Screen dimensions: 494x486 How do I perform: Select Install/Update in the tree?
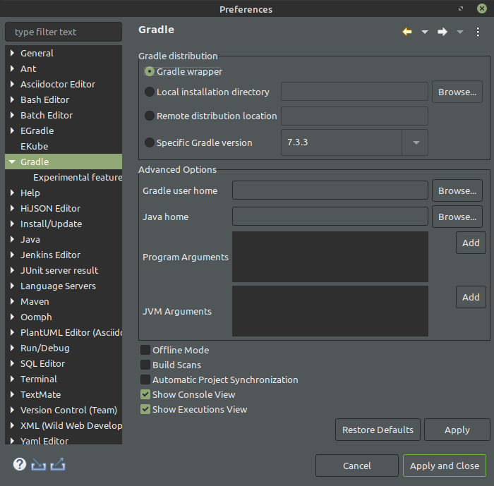click(x=51, y=224)
